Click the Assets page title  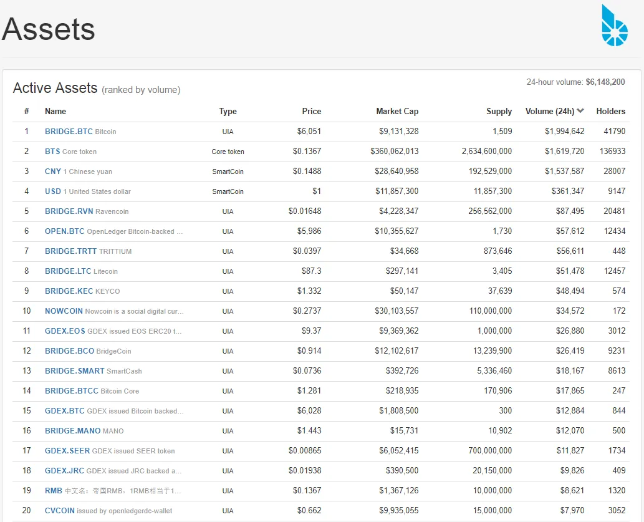point(49,29)
